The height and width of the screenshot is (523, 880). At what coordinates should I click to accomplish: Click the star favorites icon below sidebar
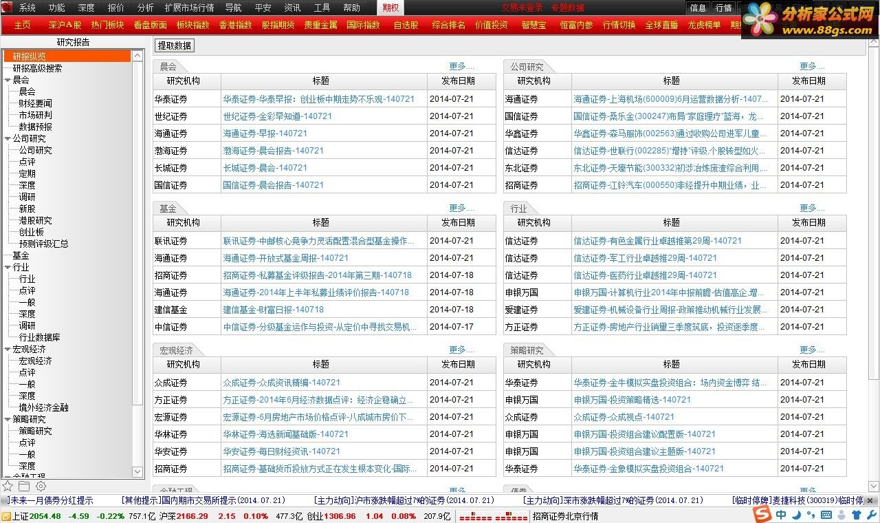click(x=8, y=486)
